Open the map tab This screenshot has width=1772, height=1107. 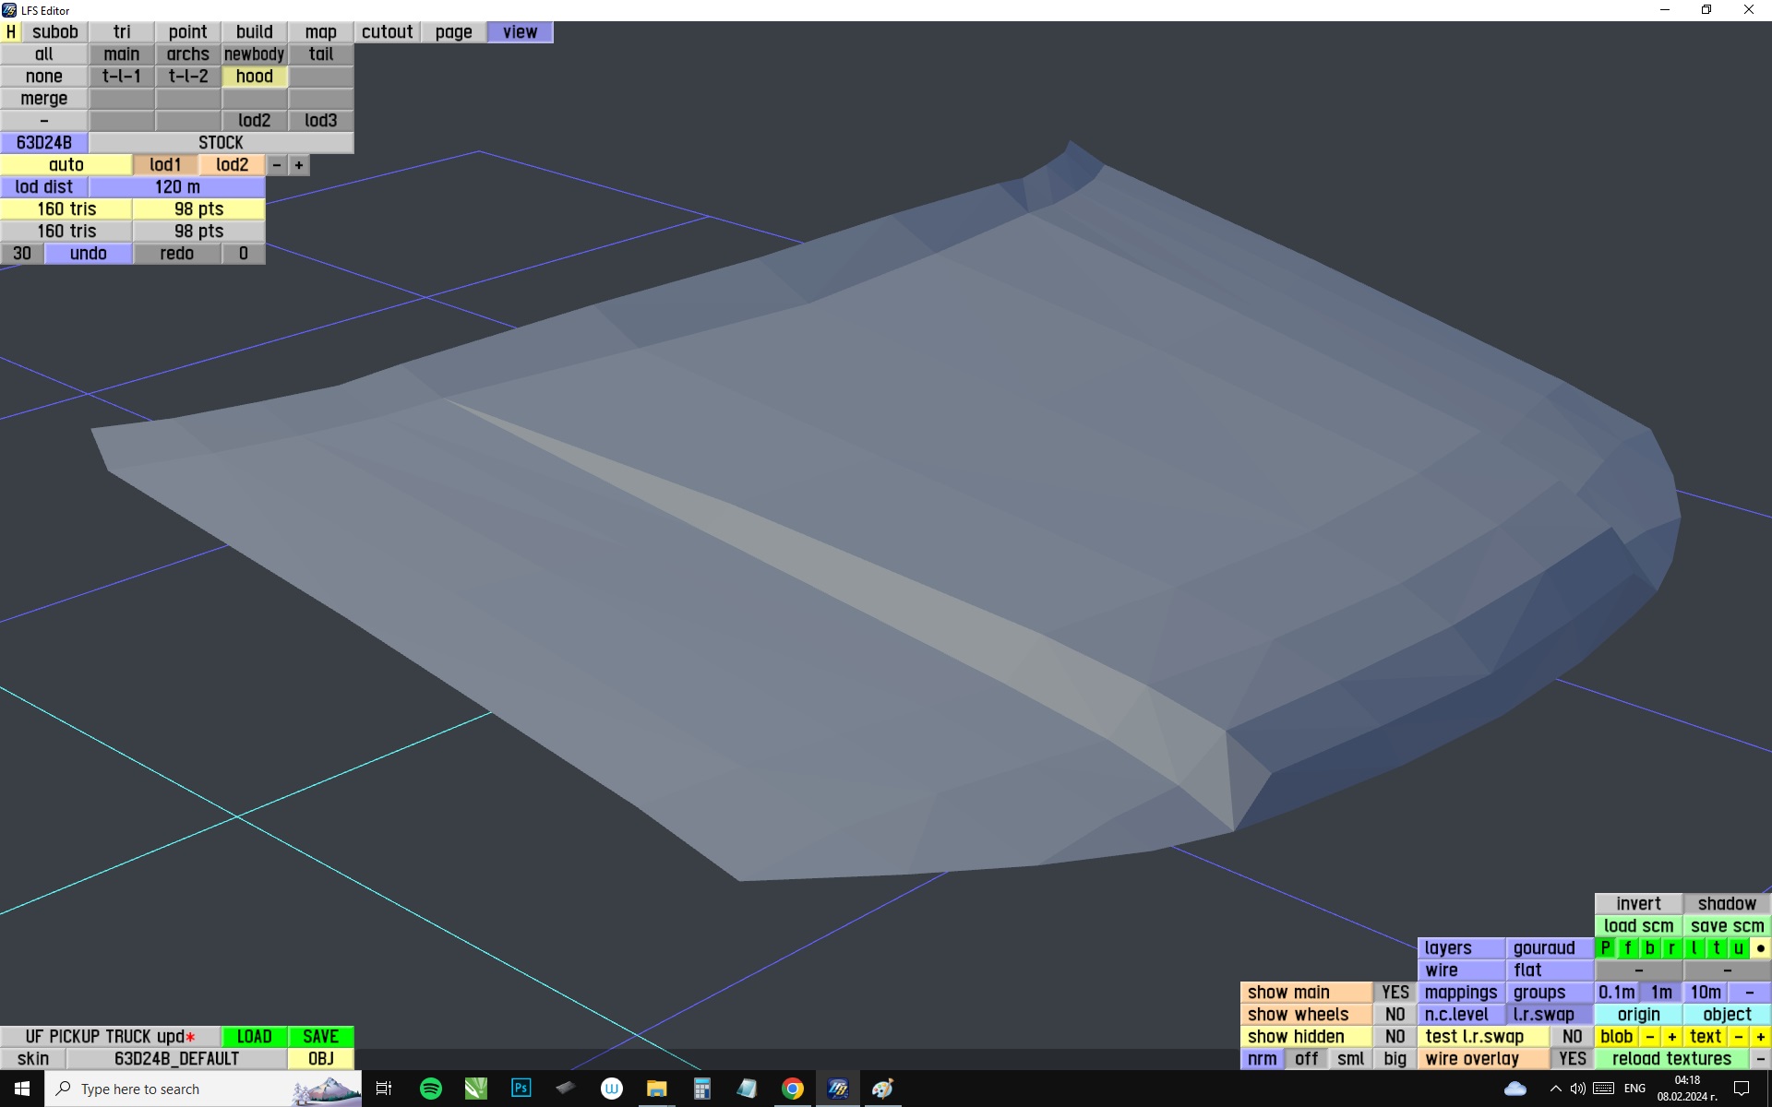[x=320, y=32]
